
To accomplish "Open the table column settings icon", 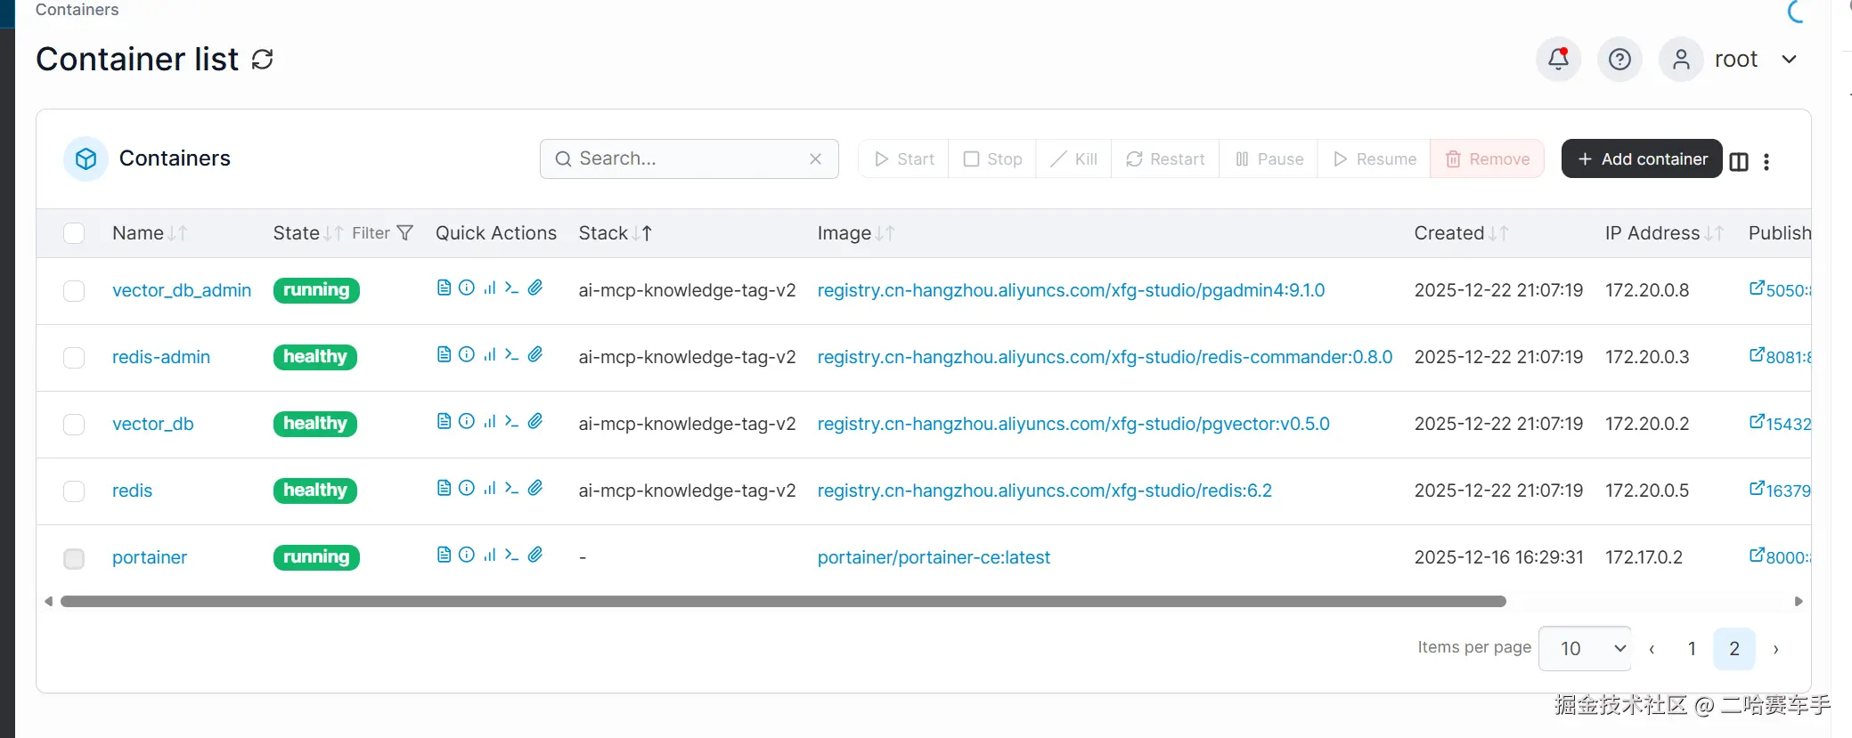I will (x=1739, y=161).
